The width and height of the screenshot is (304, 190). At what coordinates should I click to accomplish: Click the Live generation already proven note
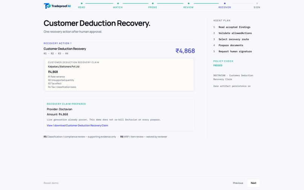104,120
